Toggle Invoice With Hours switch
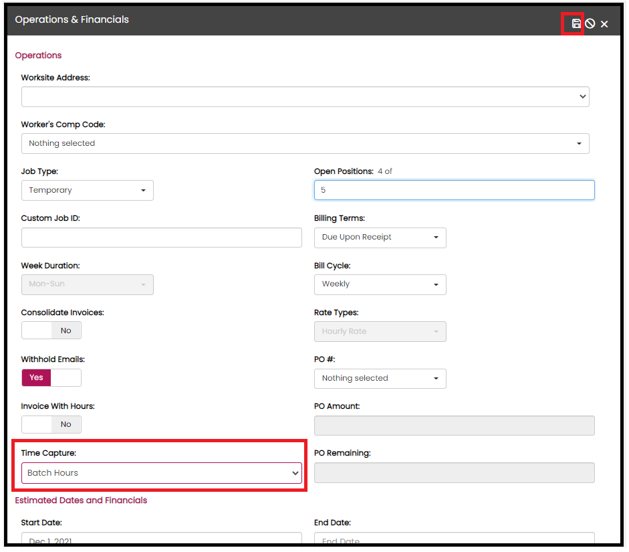Image resolution: width=629 pixels, height=552 pixels. (51, 424)
